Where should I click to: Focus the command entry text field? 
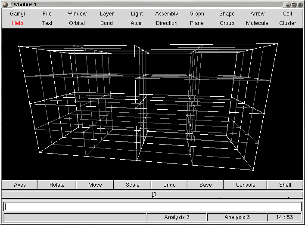click(x=152, y=207)
